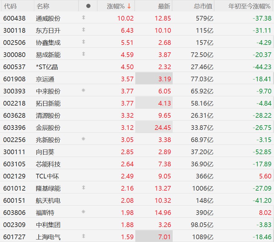Click gain value 2.08 of 航天机电

point(127,201)
